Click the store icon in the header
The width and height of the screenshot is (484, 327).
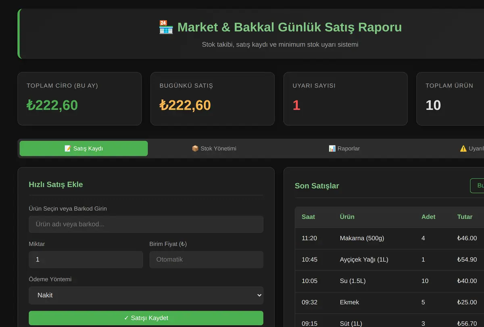(x=166, y=27)
